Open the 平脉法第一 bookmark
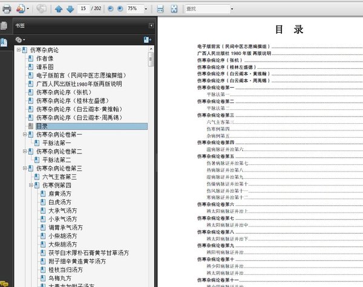Viewport: 363px width, 287px height. pos(57,143)
